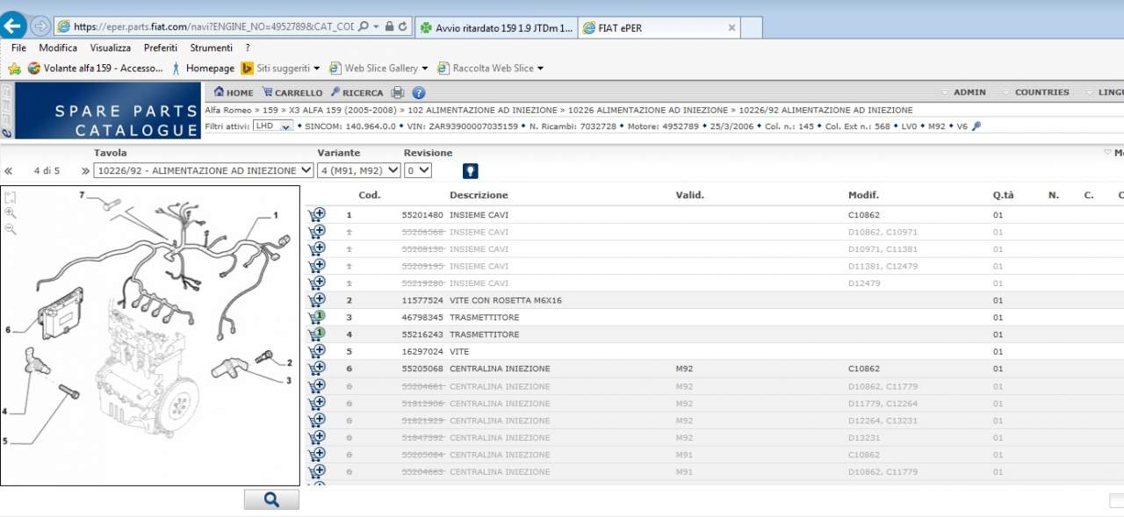This screenshot has height=517, width=1124.
Task: Click cart icon for struck-out part 55204661
Action: [x=317, y=385]
